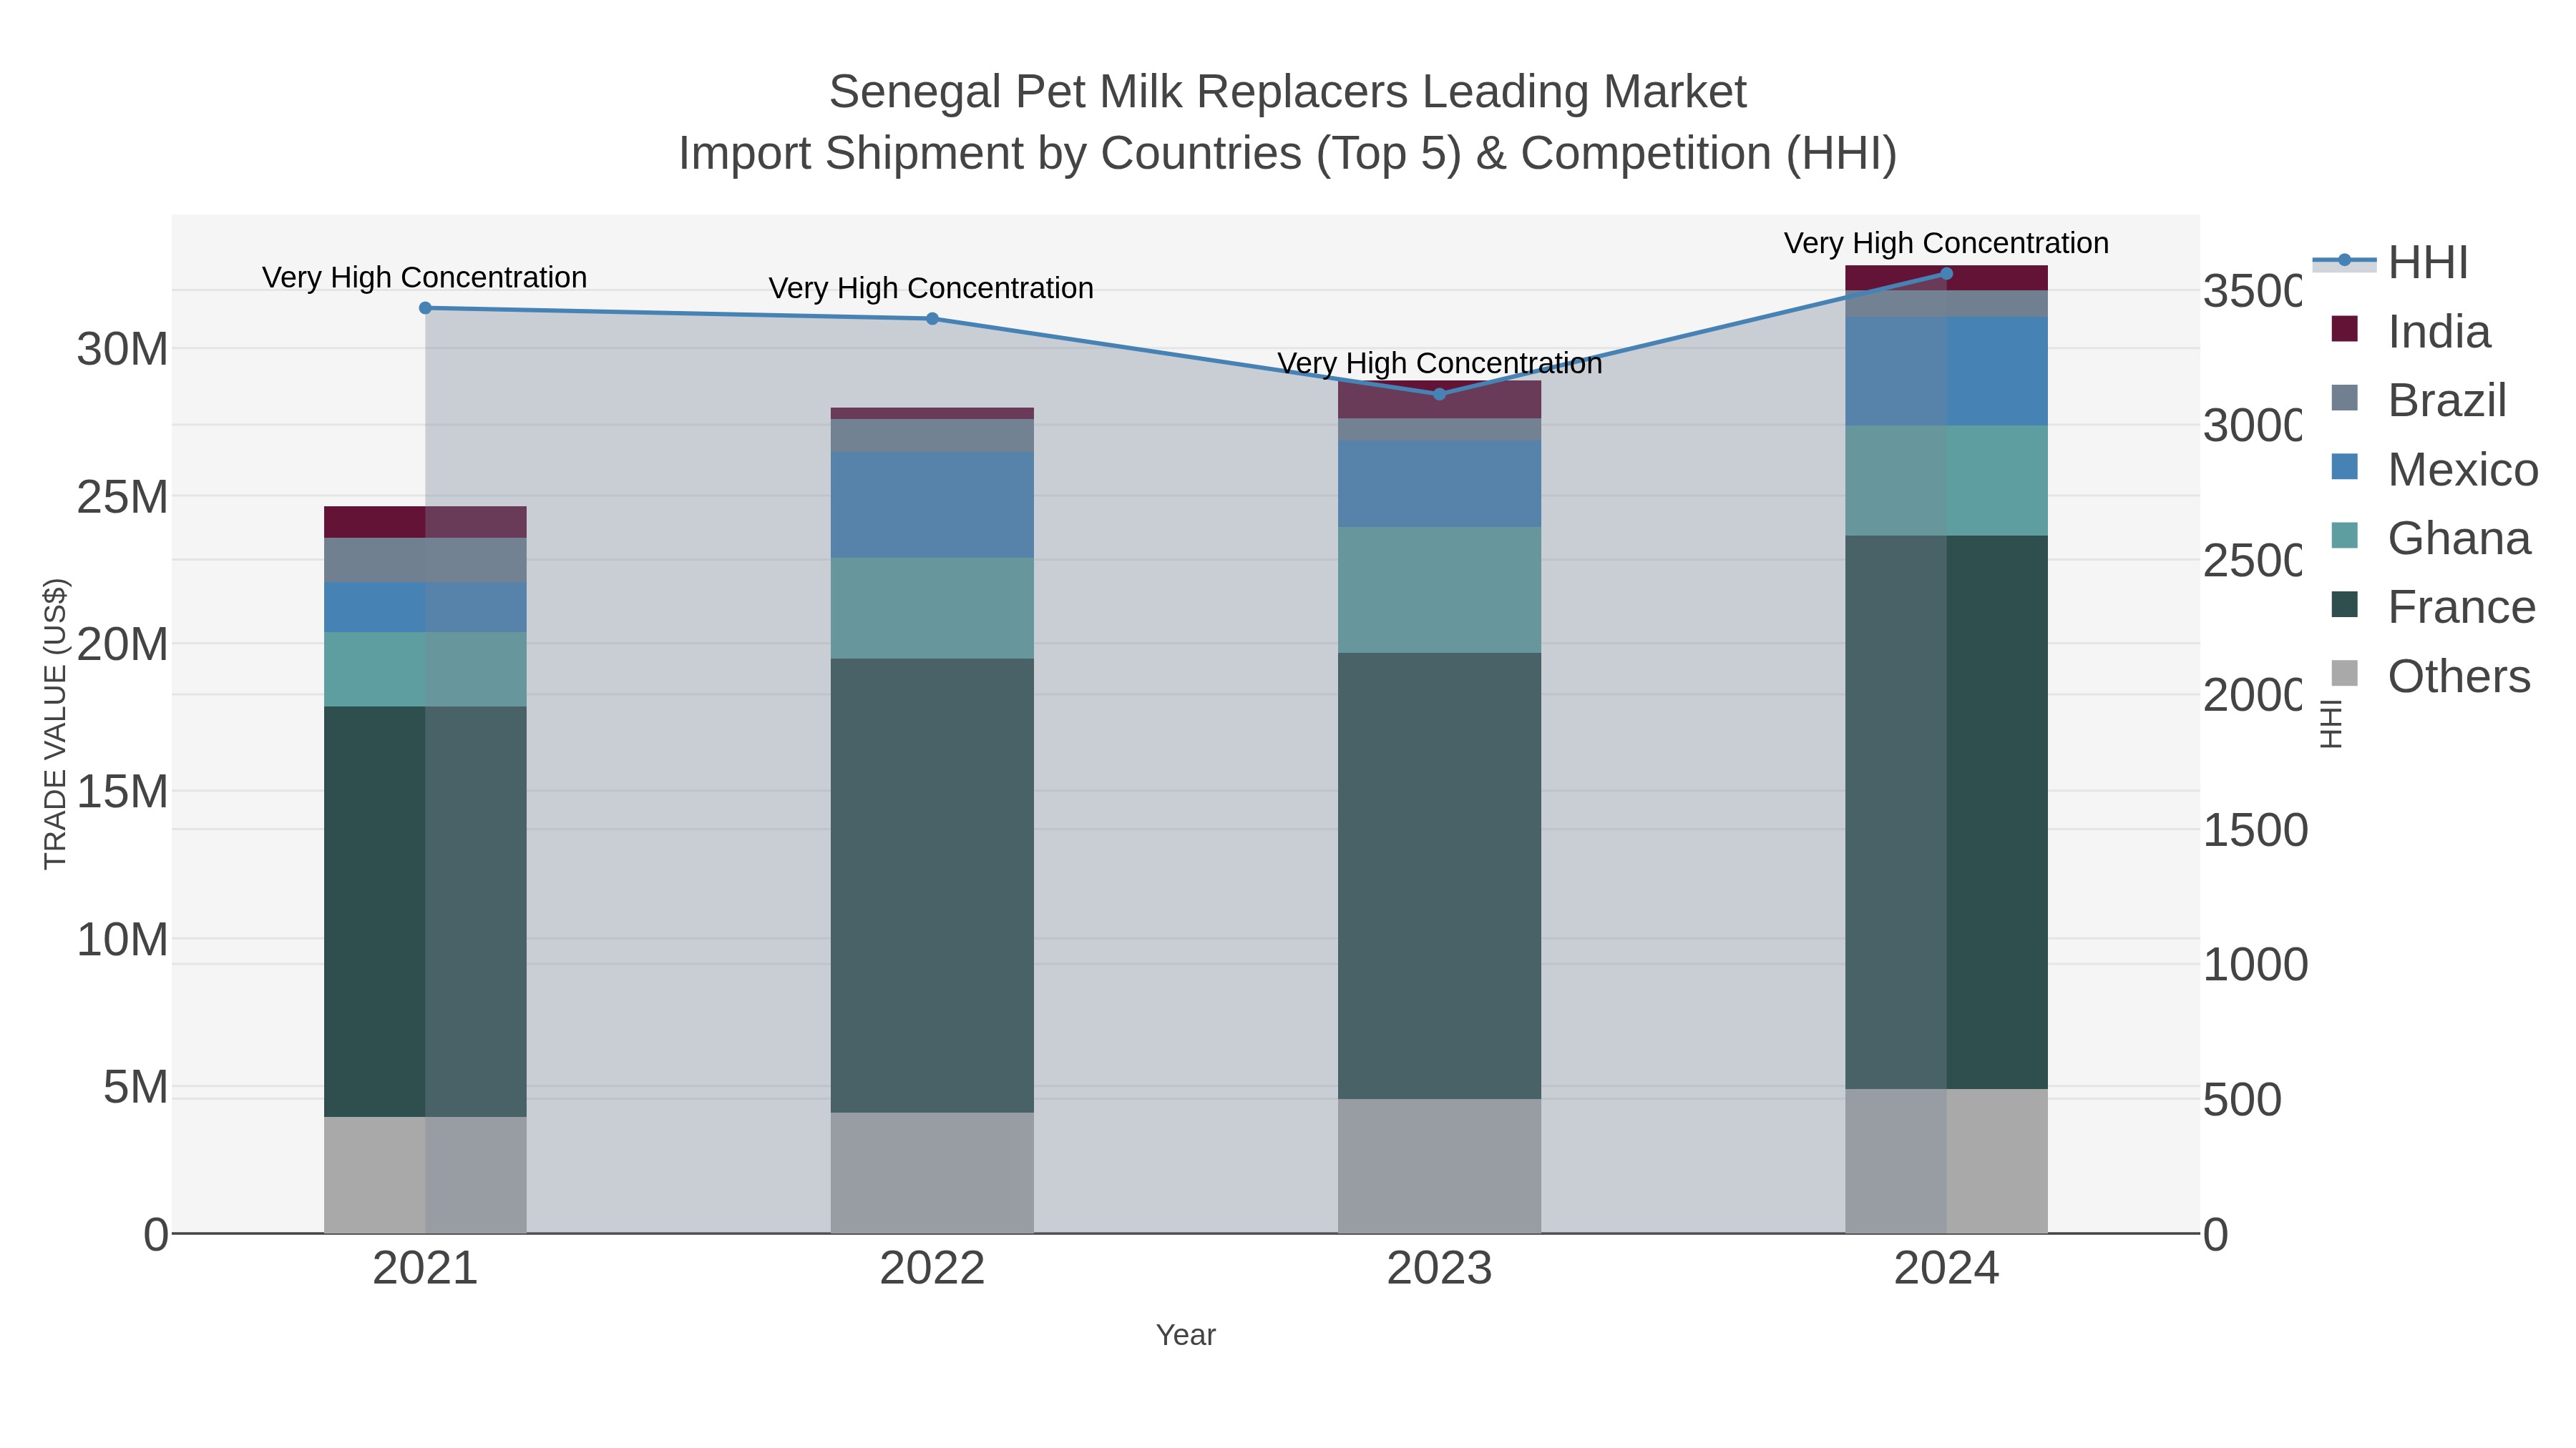Toggle the India legend entry
The width and height of the screenshot is (2576, 1448).
tap(2410, 331)
